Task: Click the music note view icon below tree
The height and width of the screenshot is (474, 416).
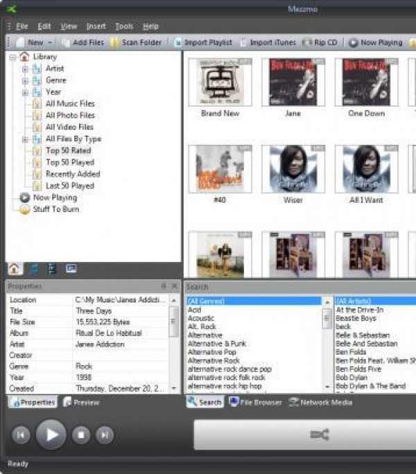Action: 33,268
